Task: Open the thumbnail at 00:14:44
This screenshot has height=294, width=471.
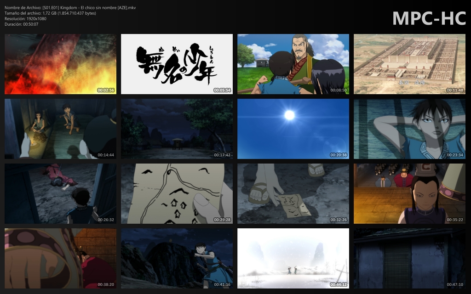Action: coord(60,129)
